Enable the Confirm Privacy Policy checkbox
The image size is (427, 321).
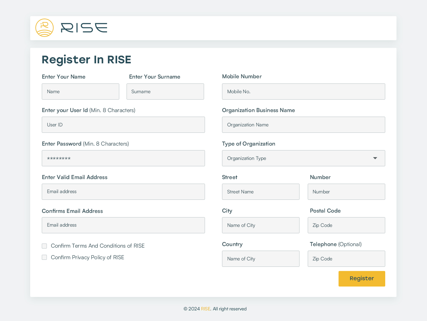[x=45, y=257]
